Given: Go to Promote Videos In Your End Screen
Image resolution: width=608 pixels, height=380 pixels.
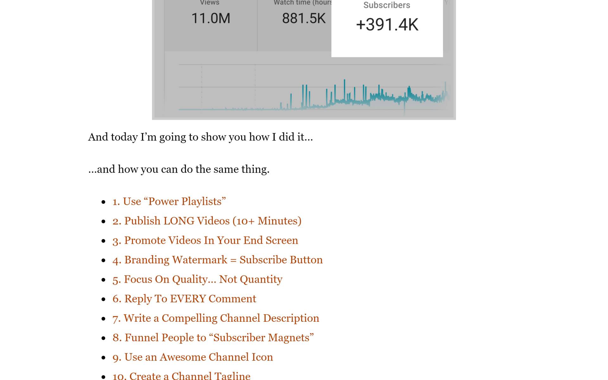Looking at the screenshot, I should click(x=205, y=240).
